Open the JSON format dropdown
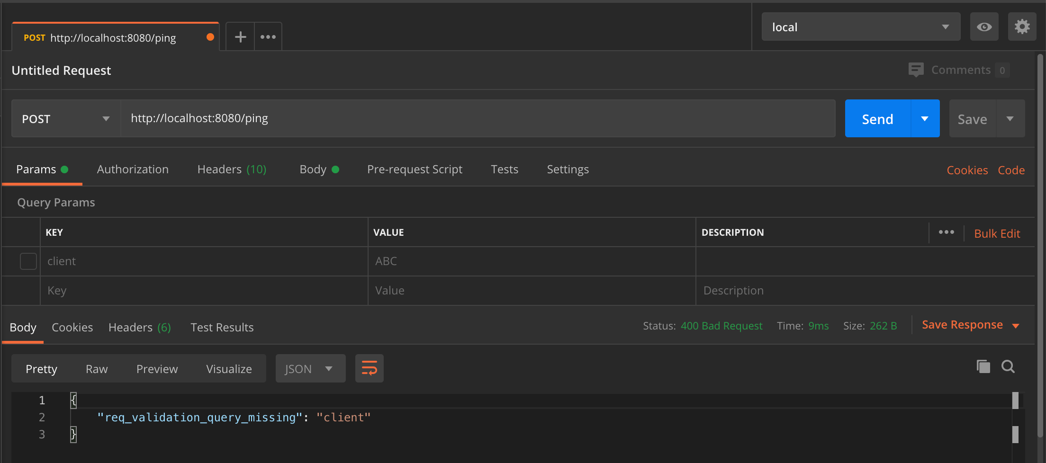 tap(310, 368)
